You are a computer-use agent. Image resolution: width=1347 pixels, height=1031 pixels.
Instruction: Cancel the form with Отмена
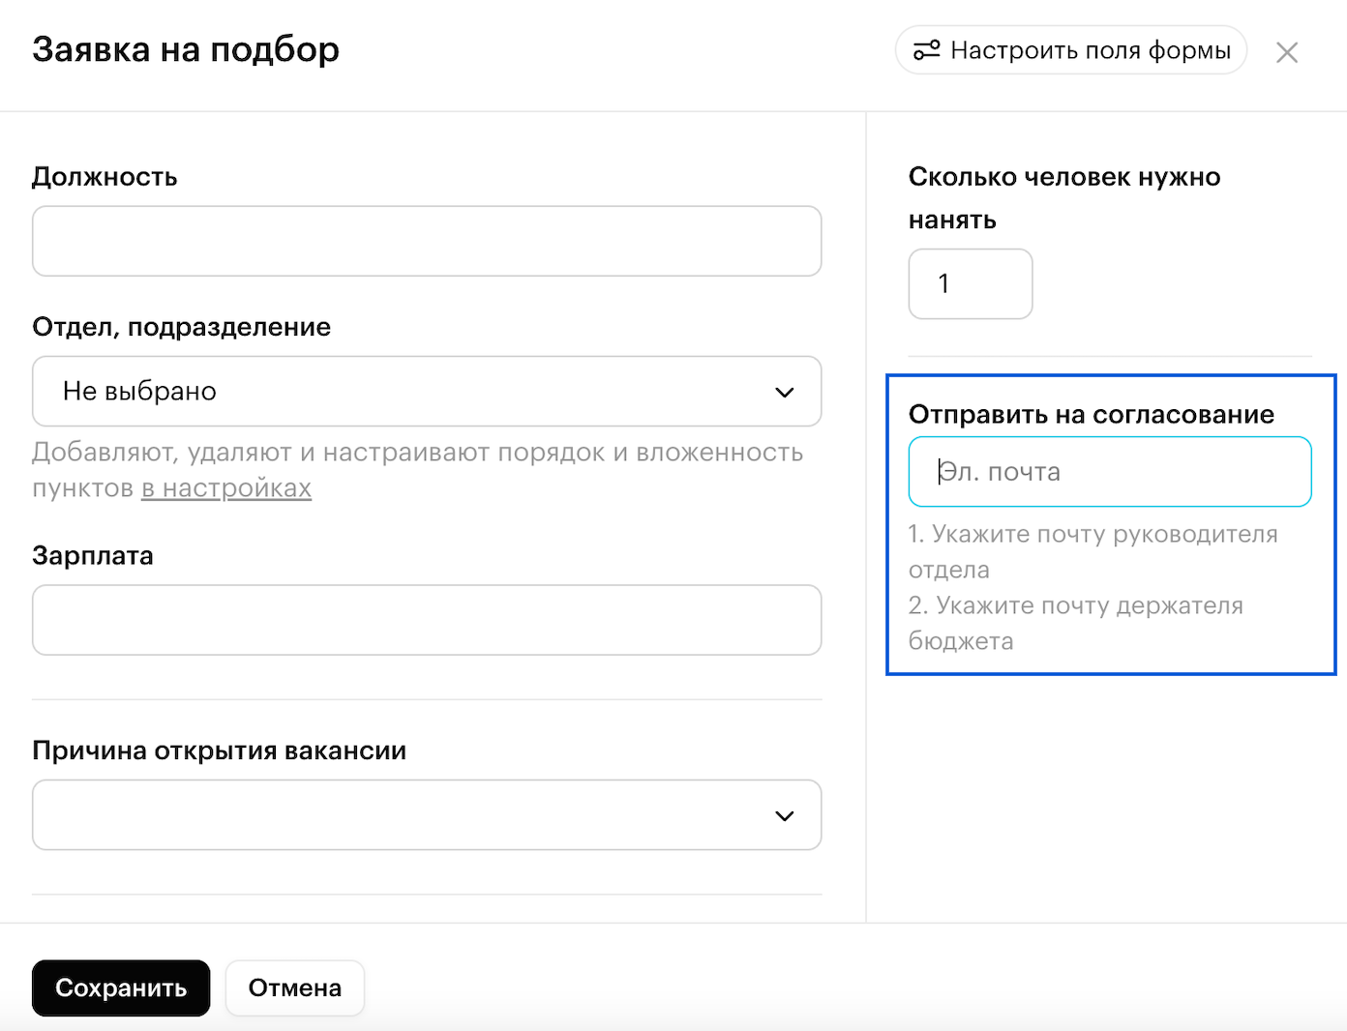point(294,987)
